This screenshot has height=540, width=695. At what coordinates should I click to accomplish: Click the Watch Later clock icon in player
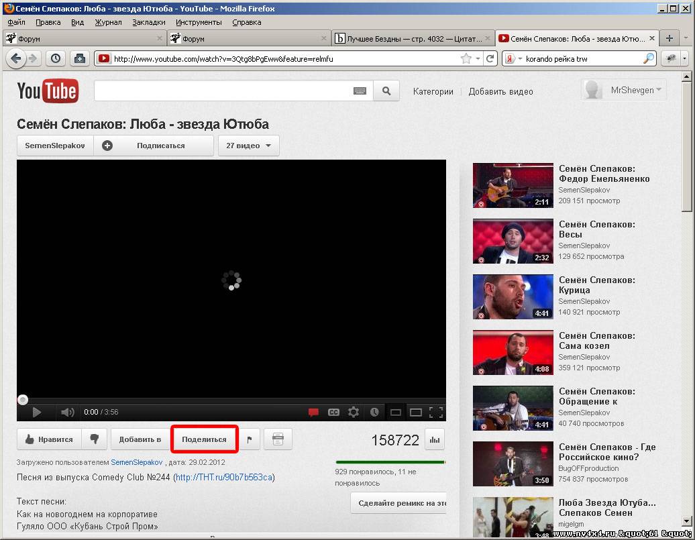click(374, 413)
